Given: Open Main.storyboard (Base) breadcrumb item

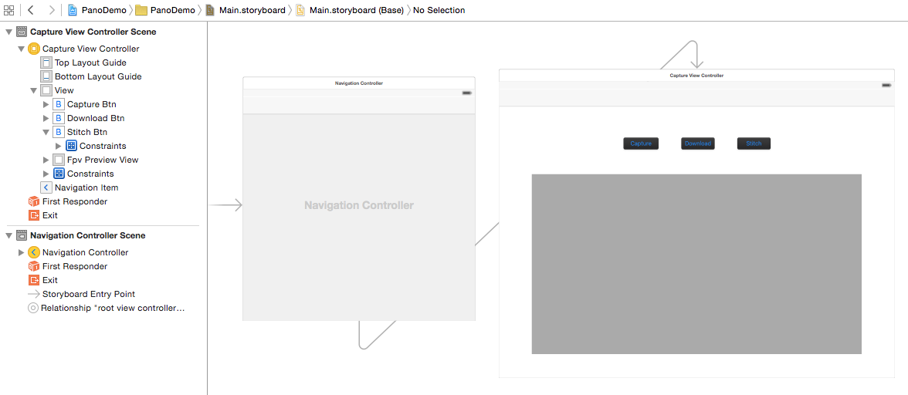Looking at the screenshot, I should (x=355, y=10).
